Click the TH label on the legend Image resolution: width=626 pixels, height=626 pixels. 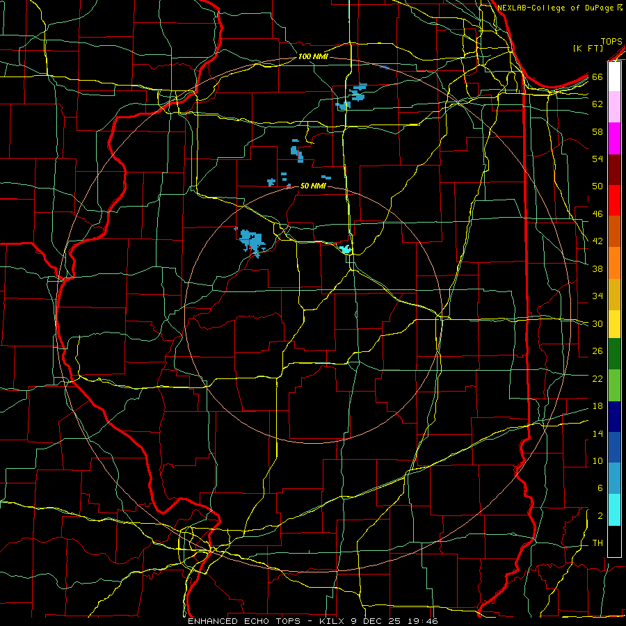pyautogui.click(x=597, y=543)
